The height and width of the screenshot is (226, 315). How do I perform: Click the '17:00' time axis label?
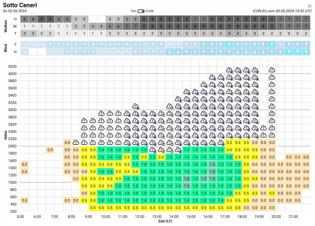(x=225, y=217)
